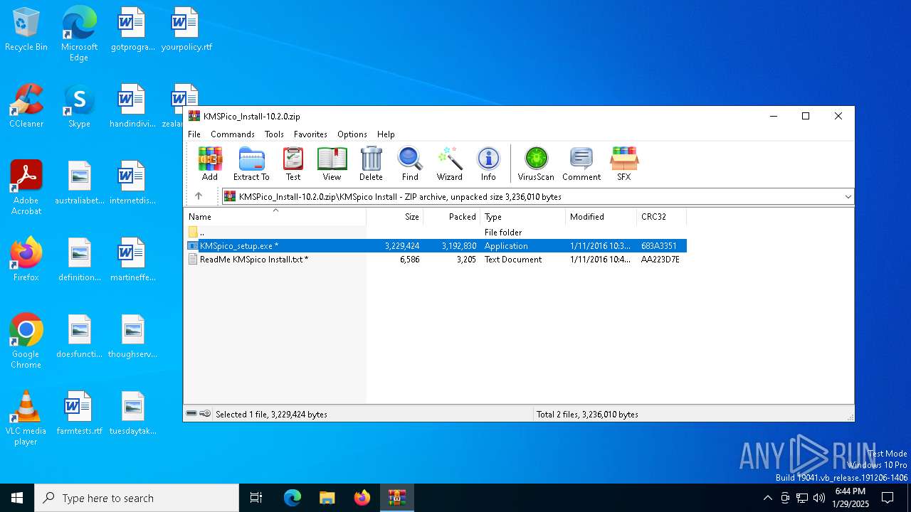Sort file list by Modified column
Image resolution: width=911 pixels, height=512 pixels.
pyautogui.click(x=601, y=217)
